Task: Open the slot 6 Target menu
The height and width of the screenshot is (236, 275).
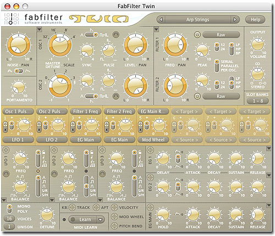Action: coord(187,111)
